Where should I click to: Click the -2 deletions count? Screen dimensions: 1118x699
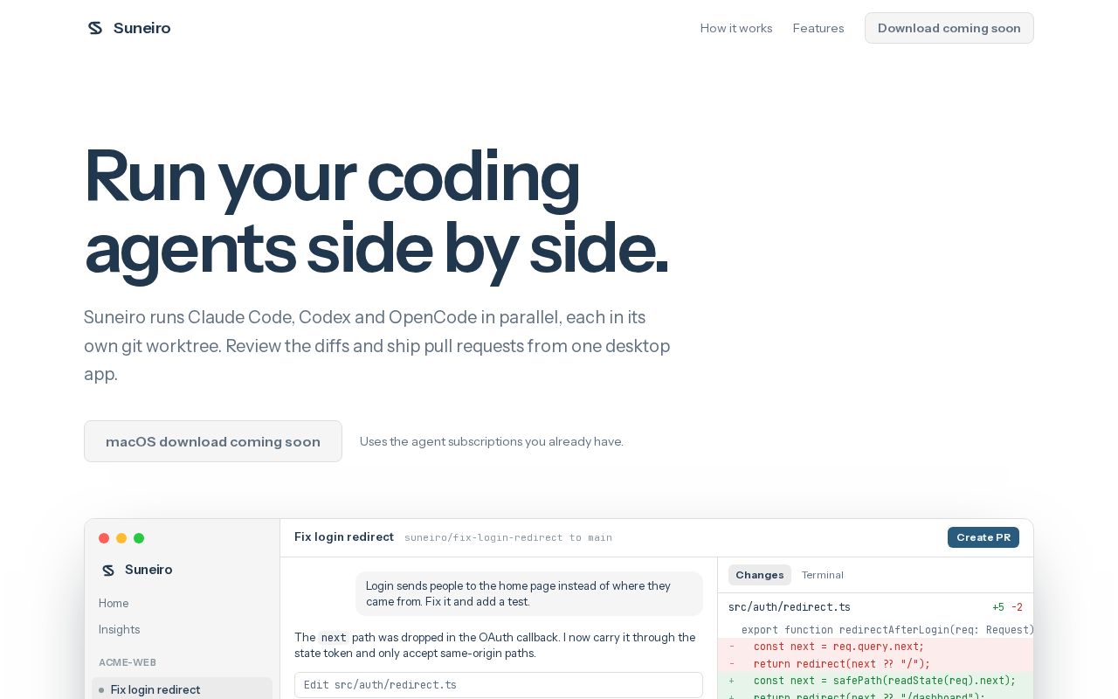[1017, 607]
